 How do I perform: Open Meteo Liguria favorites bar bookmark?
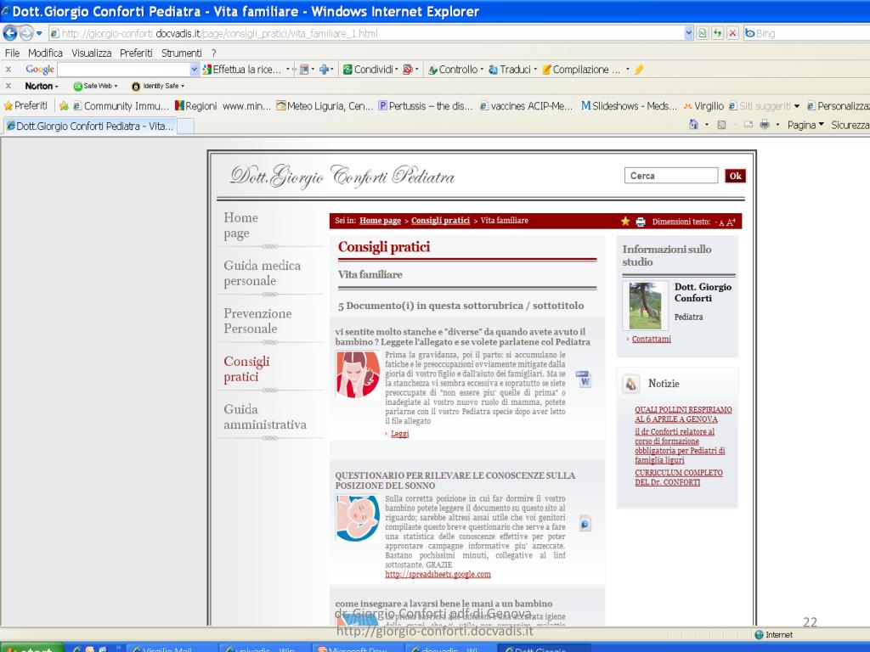(325, 105)
